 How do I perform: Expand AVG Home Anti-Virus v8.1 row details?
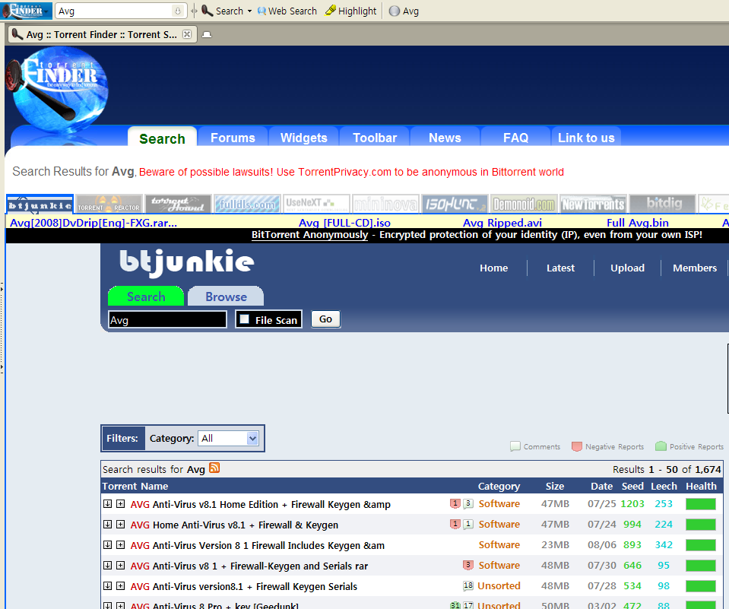click(120, 525)
